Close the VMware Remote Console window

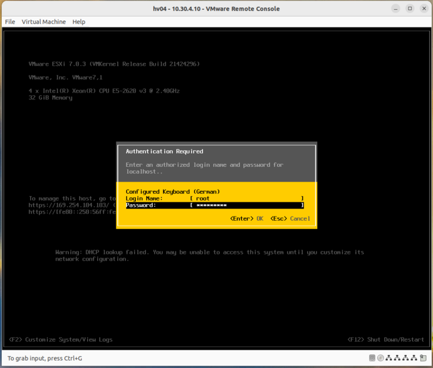click(x=424, y=9)
